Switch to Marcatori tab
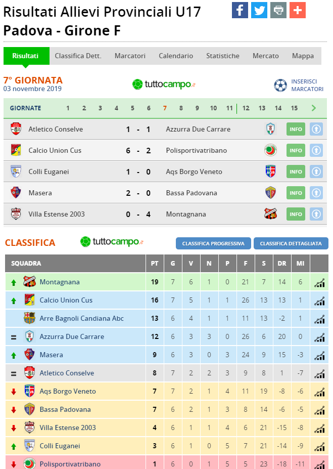333x469 pixels. pos(130,56)
